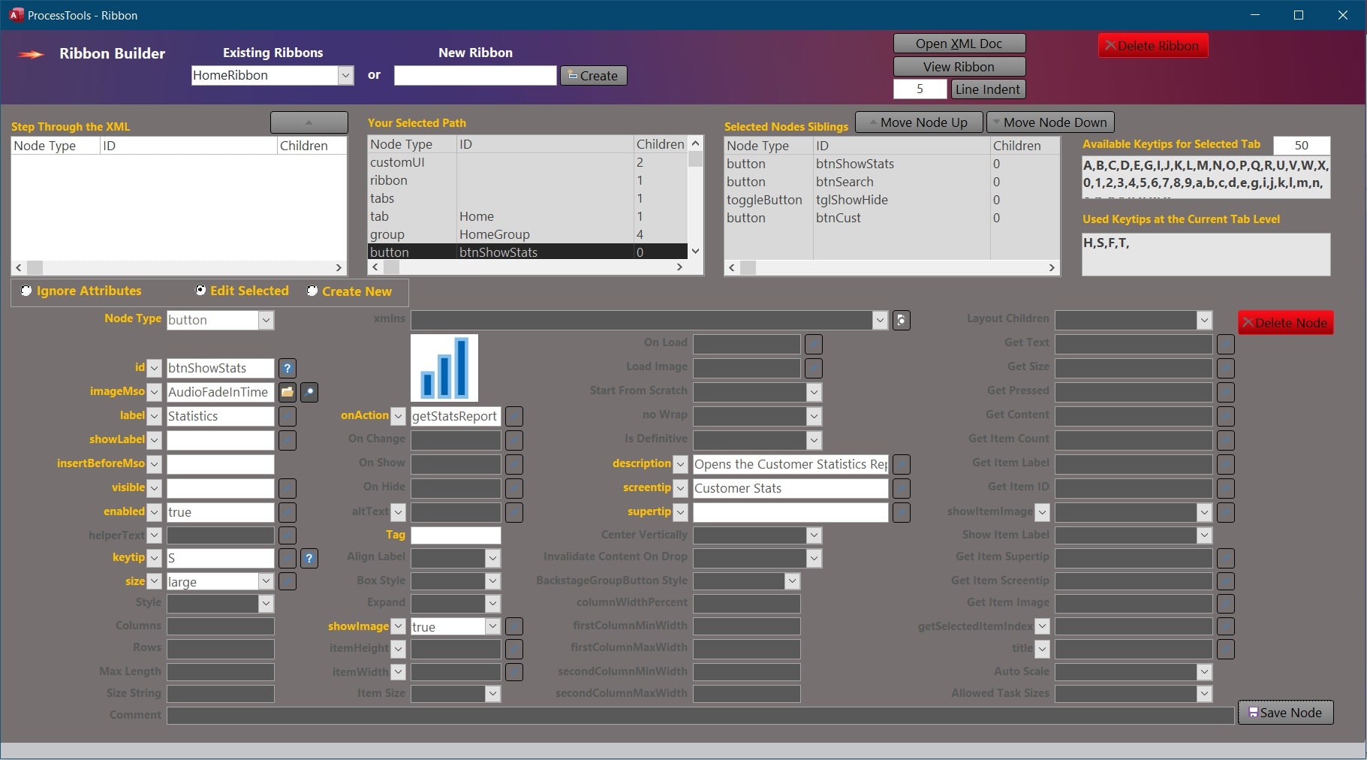The image size is (1367, 760).
Task: Select the Ignore Attributes radio button
Action: 26,290
